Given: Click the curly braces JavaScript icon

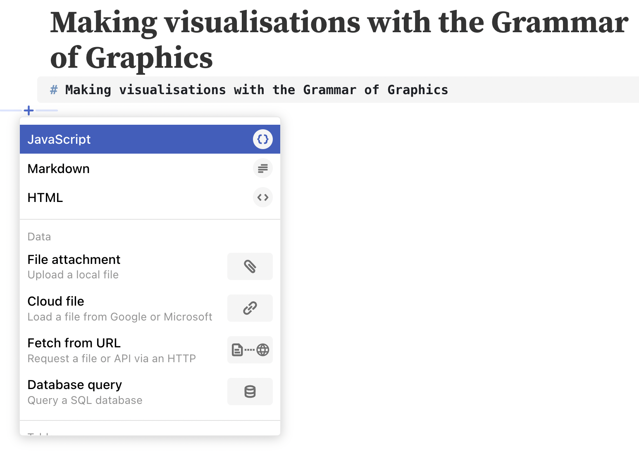Looking at the screenshot, I should coord(262,139).
